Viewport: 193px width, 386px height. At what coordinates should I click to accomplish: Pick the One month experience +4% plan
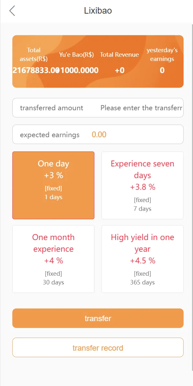pos(54,259)
